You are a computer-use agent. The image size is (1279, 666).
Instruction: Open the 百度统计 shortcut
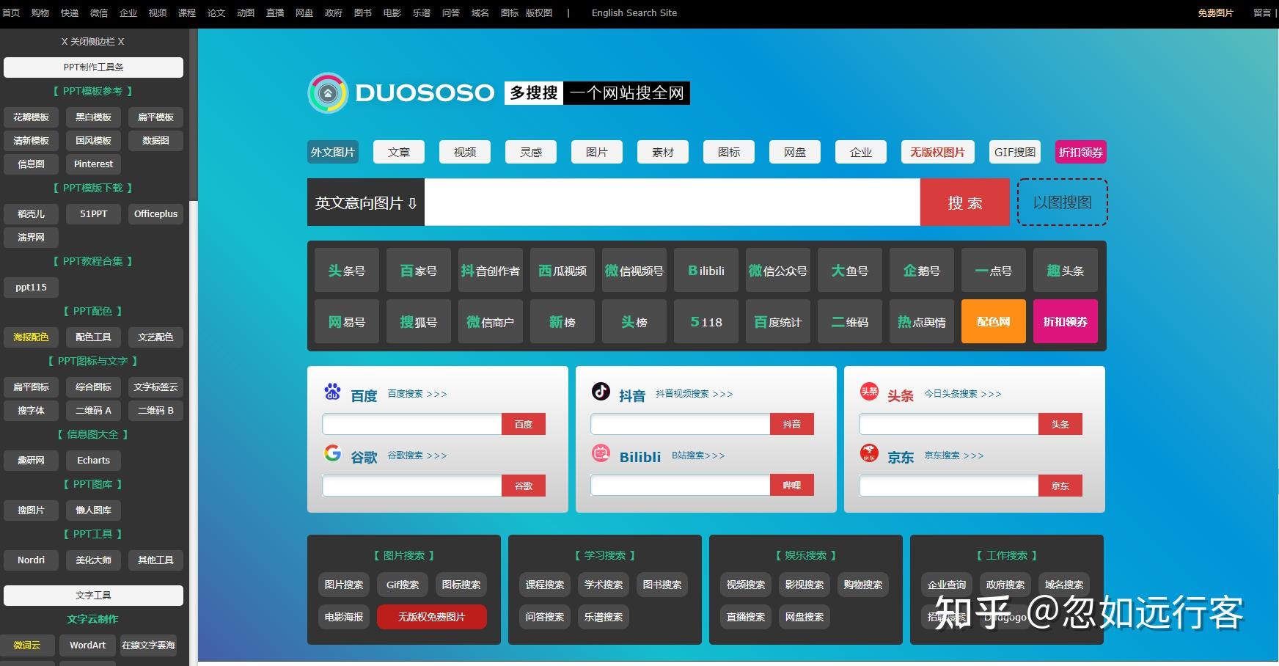click(x=778, y=321)
